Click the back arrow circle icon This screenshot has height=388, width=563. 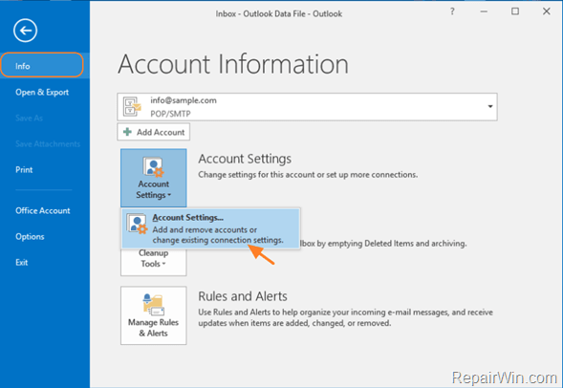25,31
